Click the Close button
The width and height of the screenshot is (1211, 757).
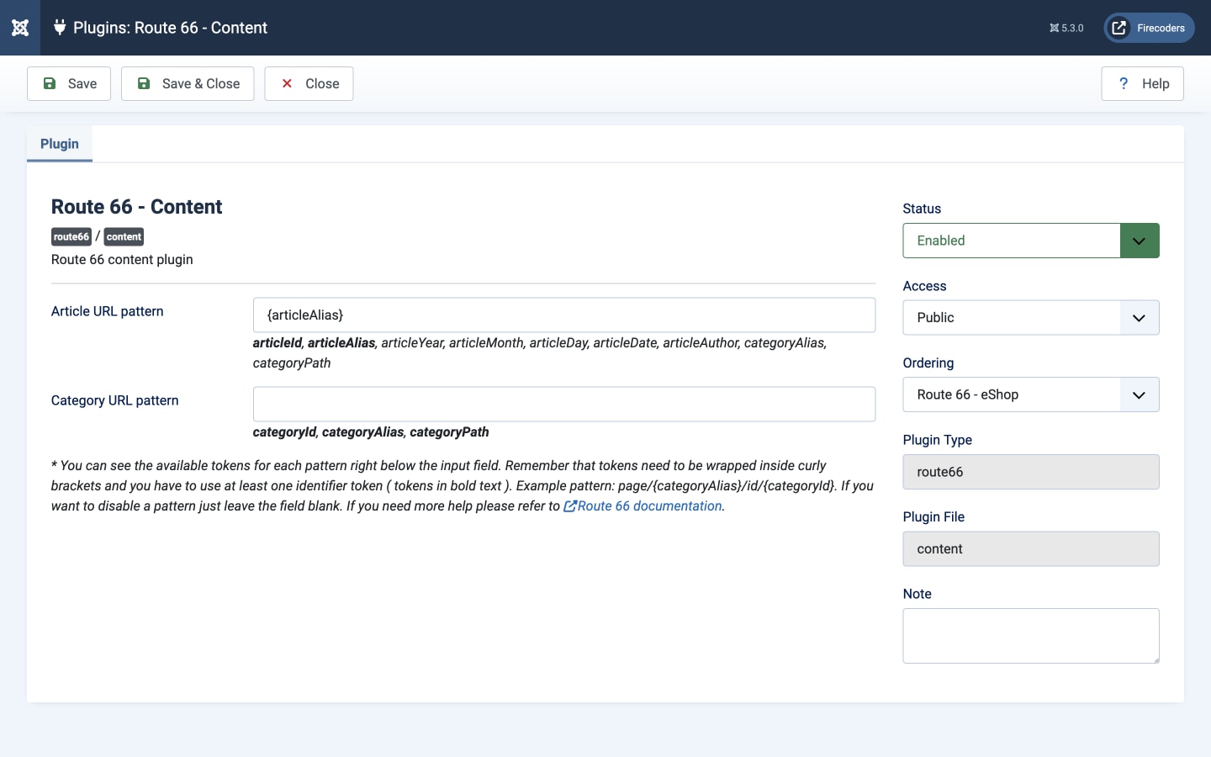tap(309, 83)
